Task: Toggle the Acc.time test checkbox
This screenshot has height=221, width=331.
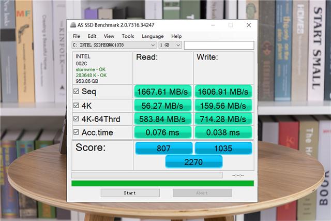Action: 76,132
